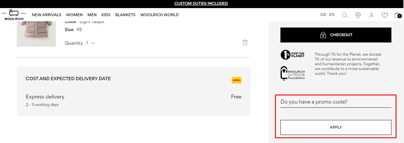Click the "Size XS" text
The width and height of the screenshot is (404, 143).
[73, 30]
